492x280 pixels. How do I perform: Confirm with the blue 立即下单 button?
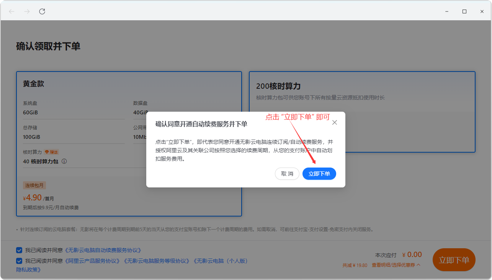319,174
